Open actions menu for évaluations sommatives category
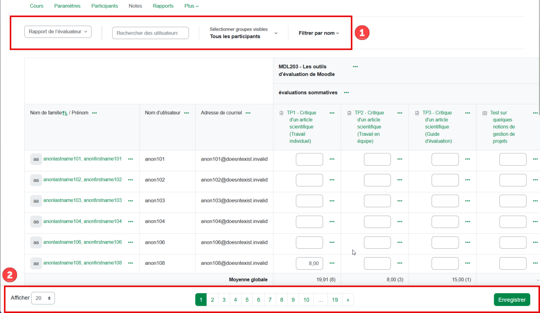This screenshot has width=540, height=313. [346, 93]
